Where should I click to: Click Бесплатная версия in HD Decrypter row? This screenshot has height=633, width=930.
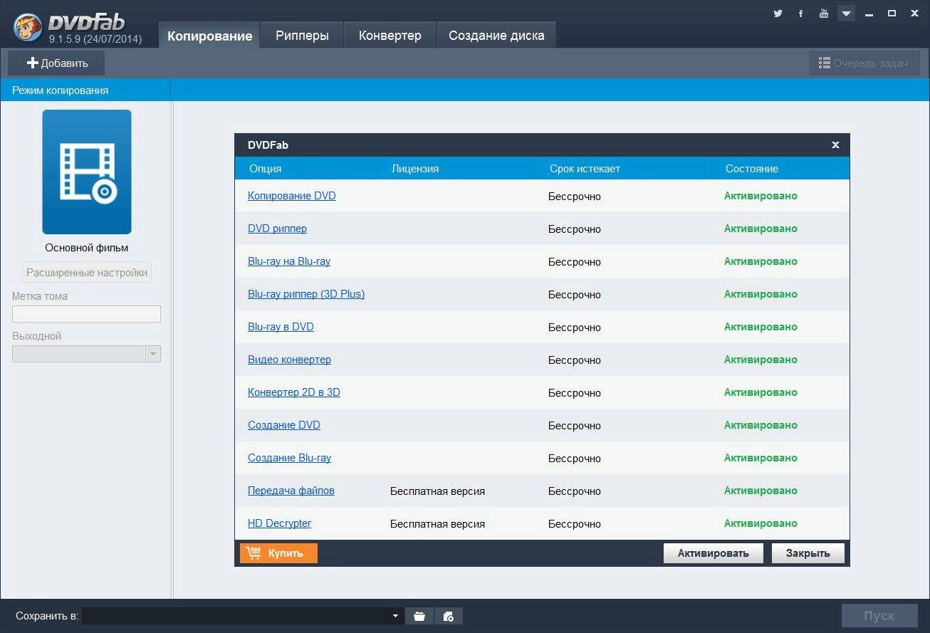[x=437, y=524]
